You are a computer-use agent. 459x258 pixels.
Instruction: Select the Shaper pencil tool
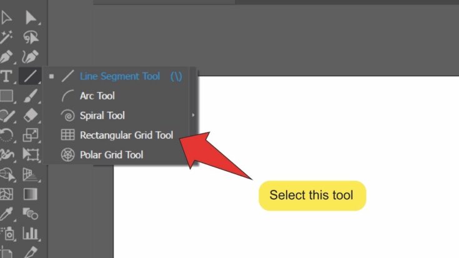pos(7,116)
